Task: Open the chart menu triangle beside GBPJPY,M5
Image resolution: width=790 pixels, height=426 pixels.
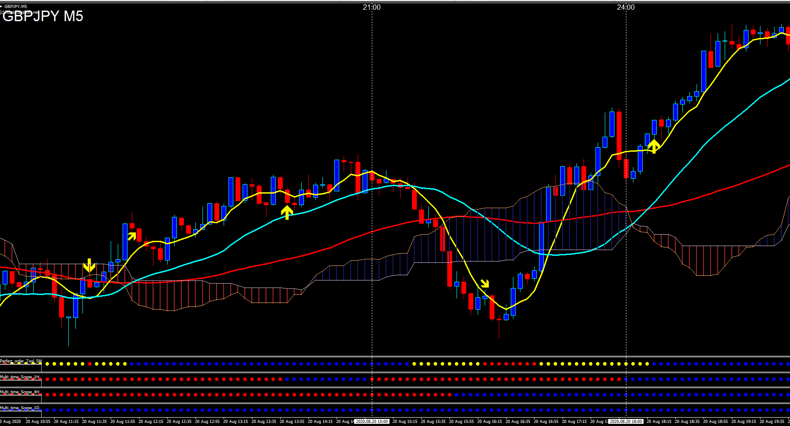Action: (x=2, y=7)
